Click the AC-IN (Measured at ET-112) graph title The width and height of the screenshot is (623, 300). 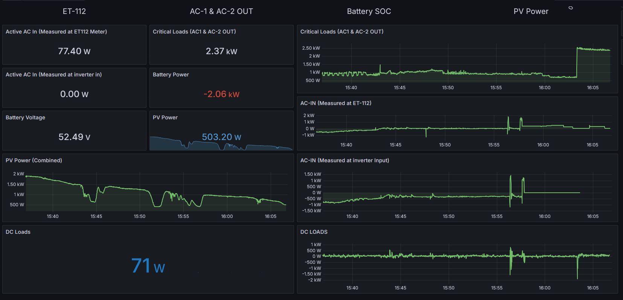(336, 103)
